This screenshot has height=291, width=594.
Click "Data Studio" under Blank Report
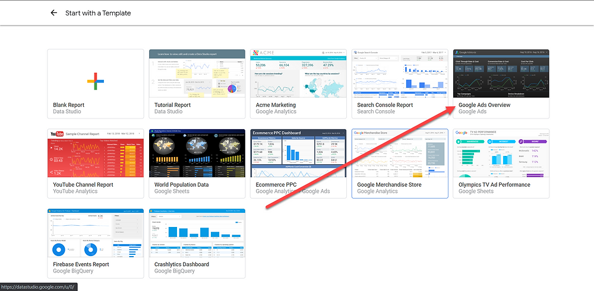(67, 111)
